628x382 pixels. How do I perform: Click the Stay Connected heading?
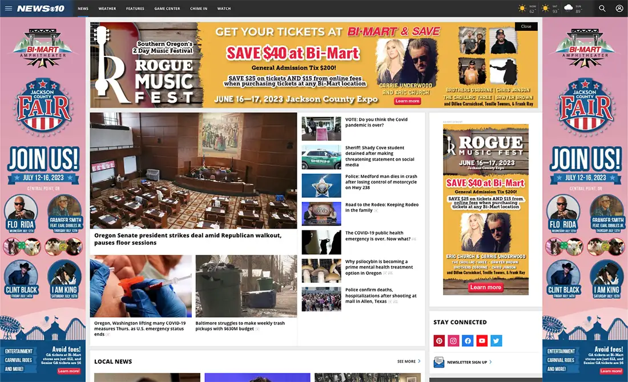pos(460,322)
